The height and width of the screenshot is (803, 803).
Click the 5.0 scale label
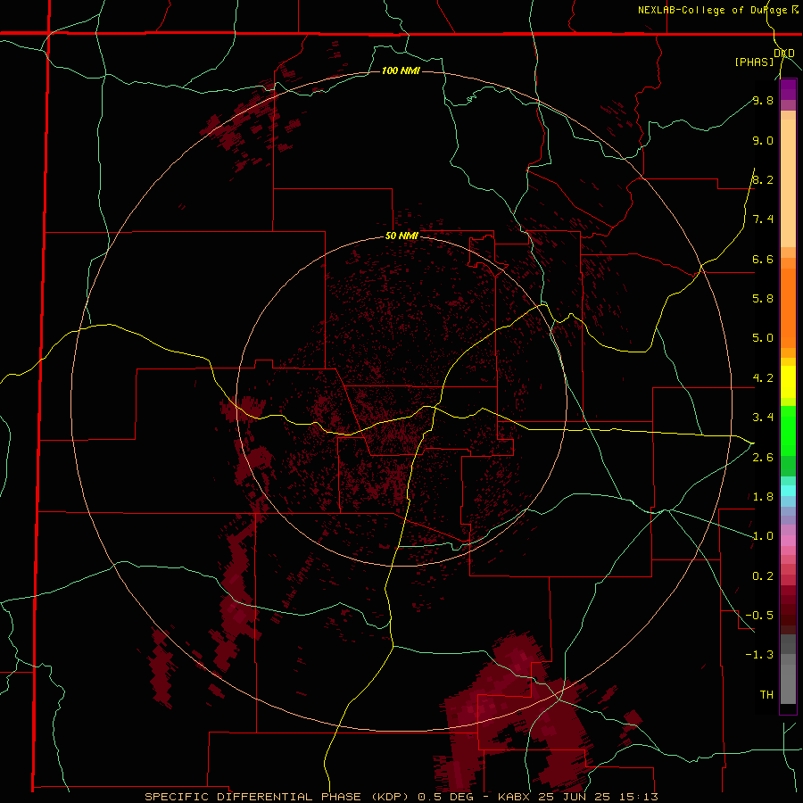tap(763, 338)
